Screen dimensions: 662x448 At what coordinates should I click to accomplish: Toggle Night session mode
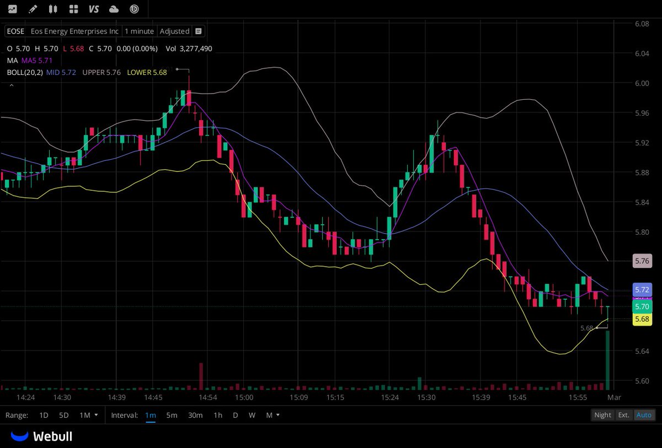[602, 415]
